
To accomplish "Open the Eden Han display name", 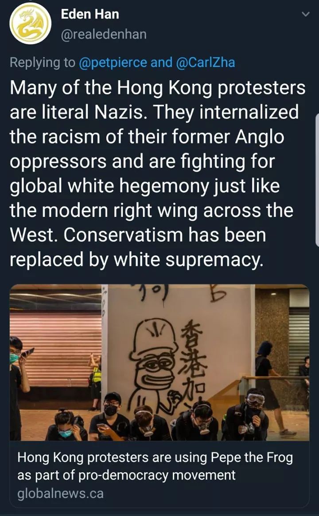I will [x=89, y=14].
